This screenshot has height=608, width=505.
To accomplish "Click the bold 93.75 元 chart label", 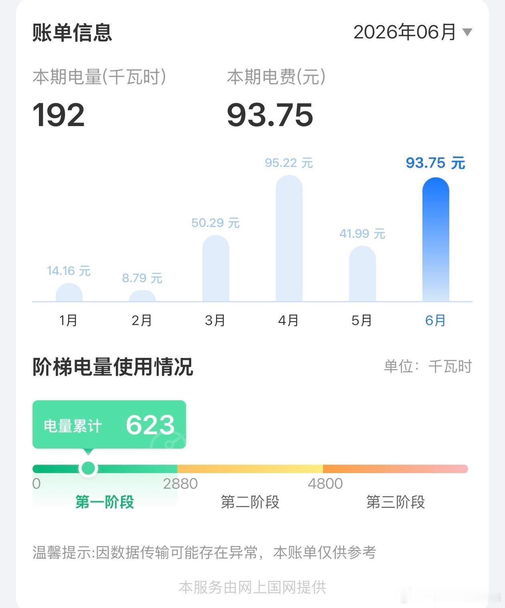I will [435, 163].
